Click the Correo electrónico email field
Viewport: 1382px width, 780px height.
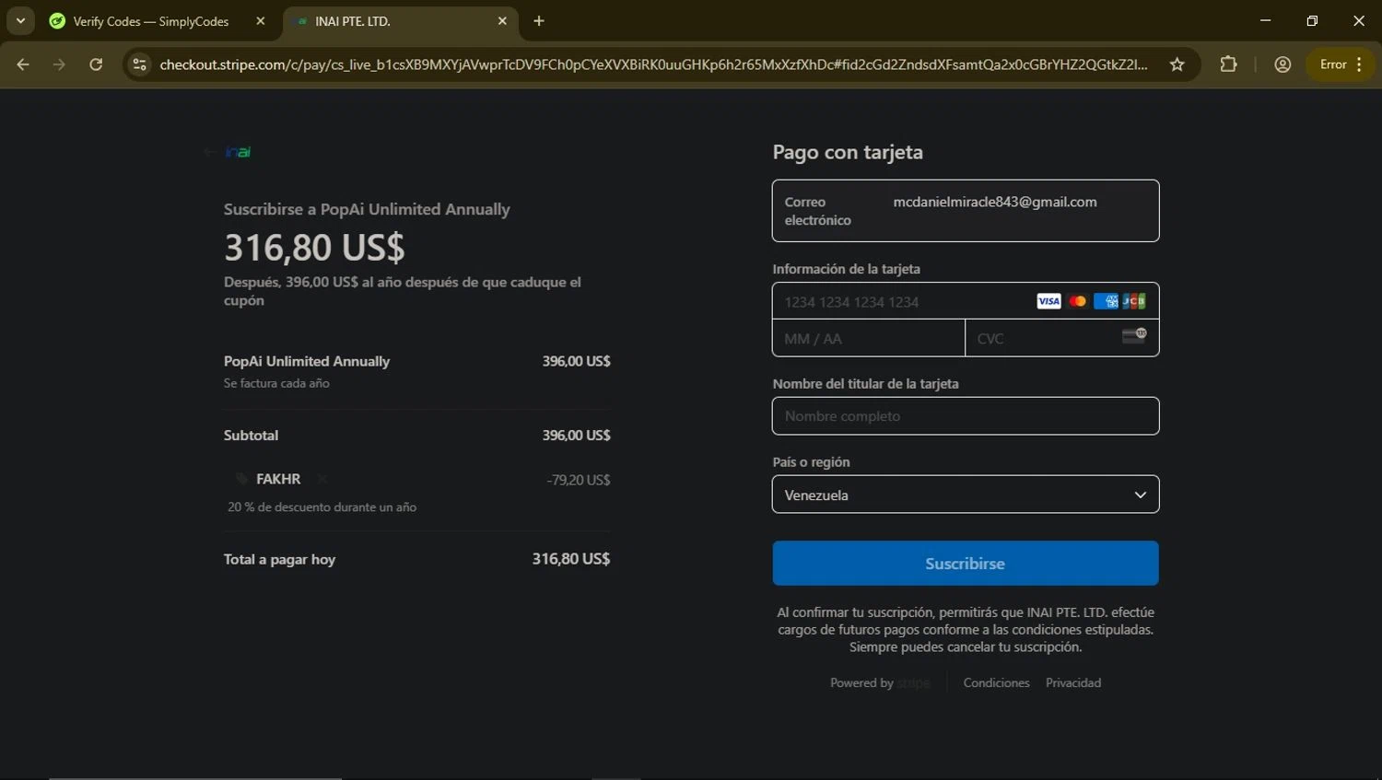[x=966, y=211]
